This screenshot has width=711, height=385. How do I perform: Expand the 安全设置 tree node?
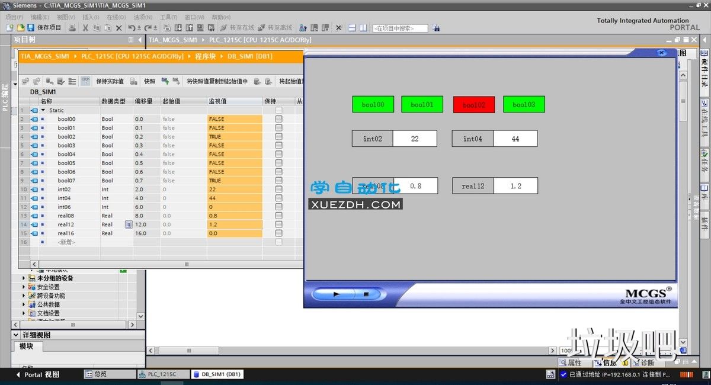tap(24, 287)
